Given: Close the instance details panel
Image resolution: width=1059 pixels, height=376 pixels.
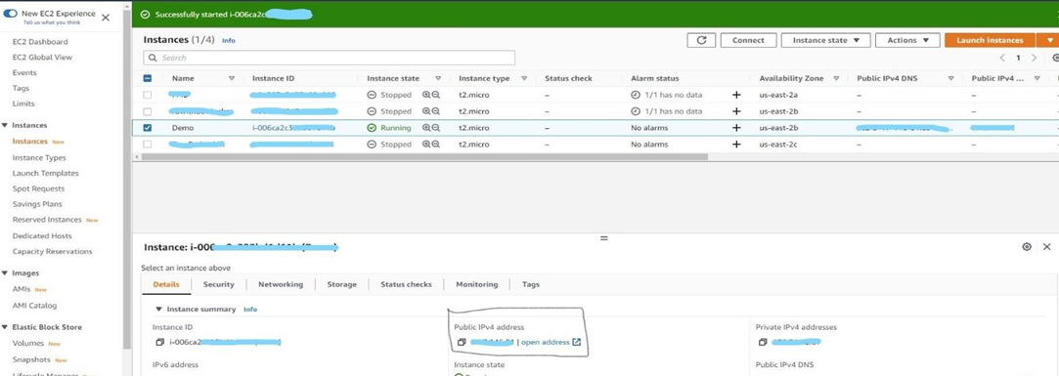Looking at the screenshot, I should click(x=1047, y=247).
